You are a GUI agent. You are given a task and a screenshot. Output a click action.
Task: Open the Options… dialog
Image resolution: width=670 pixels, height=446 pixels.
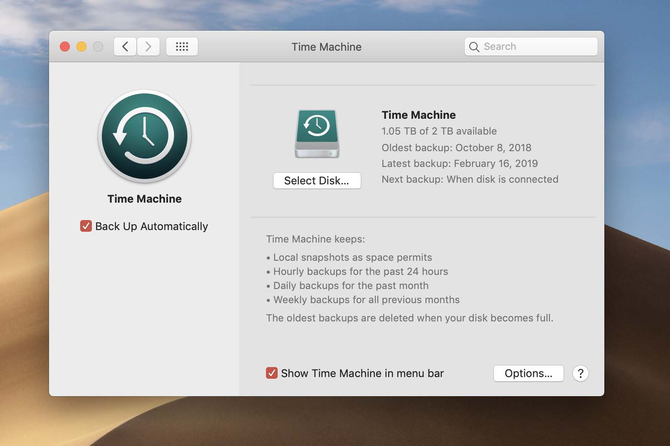(x=528, y=373)
